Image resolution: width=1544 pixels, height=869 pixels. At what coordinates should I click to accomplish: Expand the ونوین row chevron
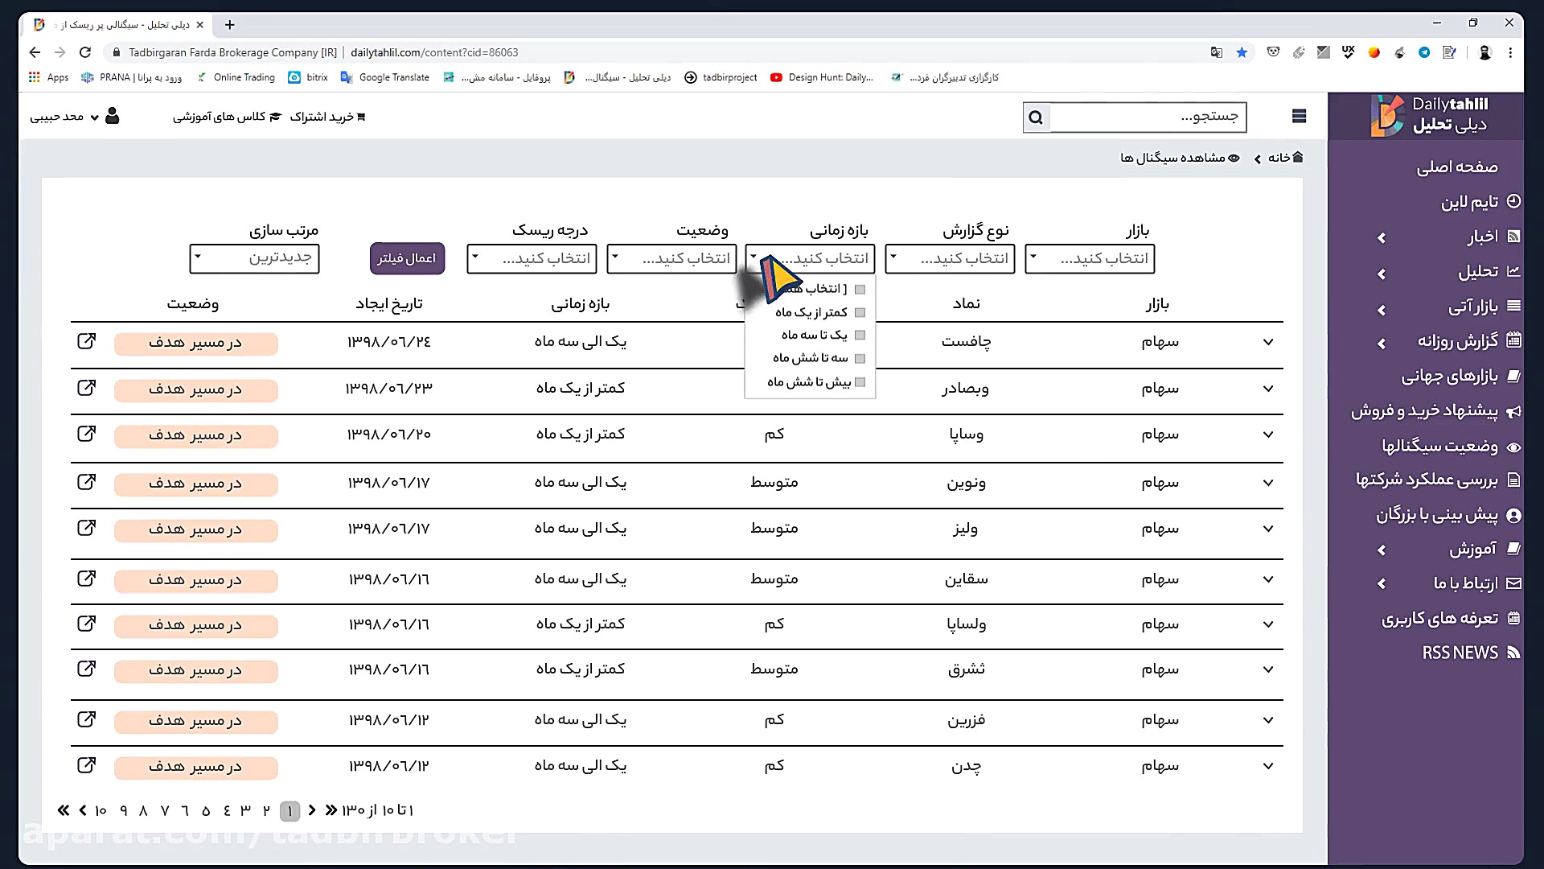point(1268,483)
